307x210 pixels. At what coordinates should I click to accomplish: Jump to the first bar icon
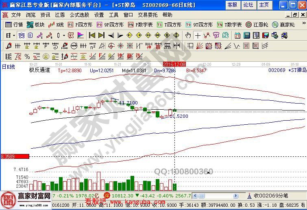tap(92, 35)
